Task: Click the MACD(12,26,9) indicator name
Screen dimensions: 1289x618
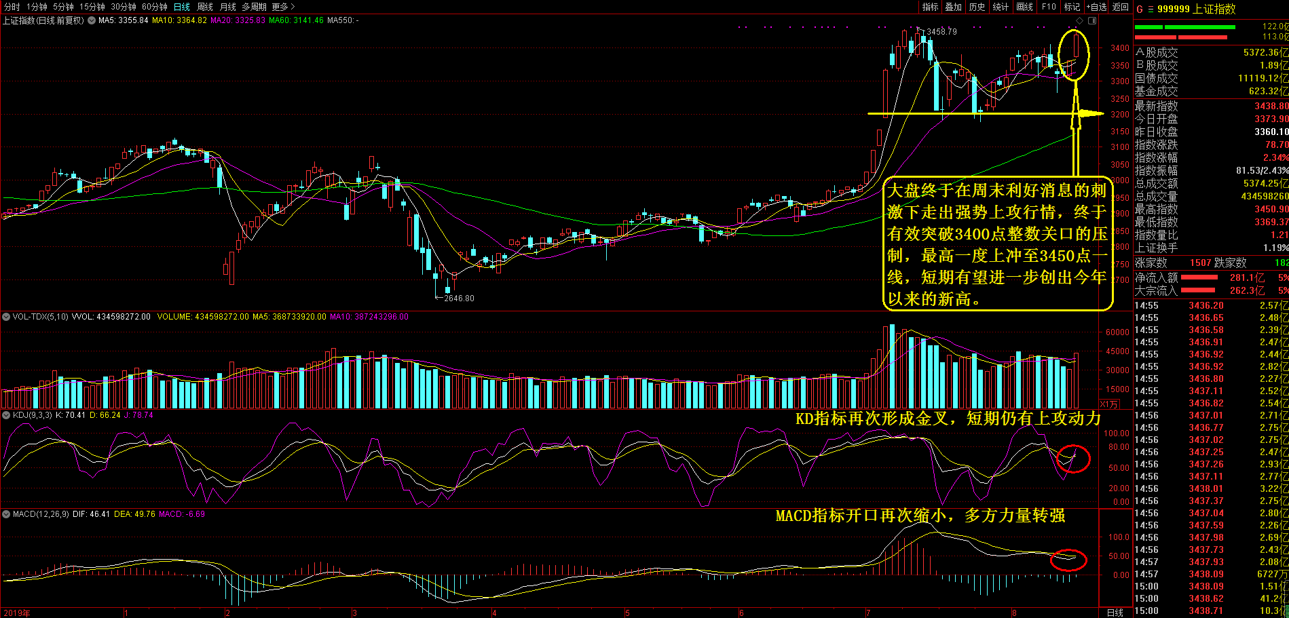Action: (41, 514)
